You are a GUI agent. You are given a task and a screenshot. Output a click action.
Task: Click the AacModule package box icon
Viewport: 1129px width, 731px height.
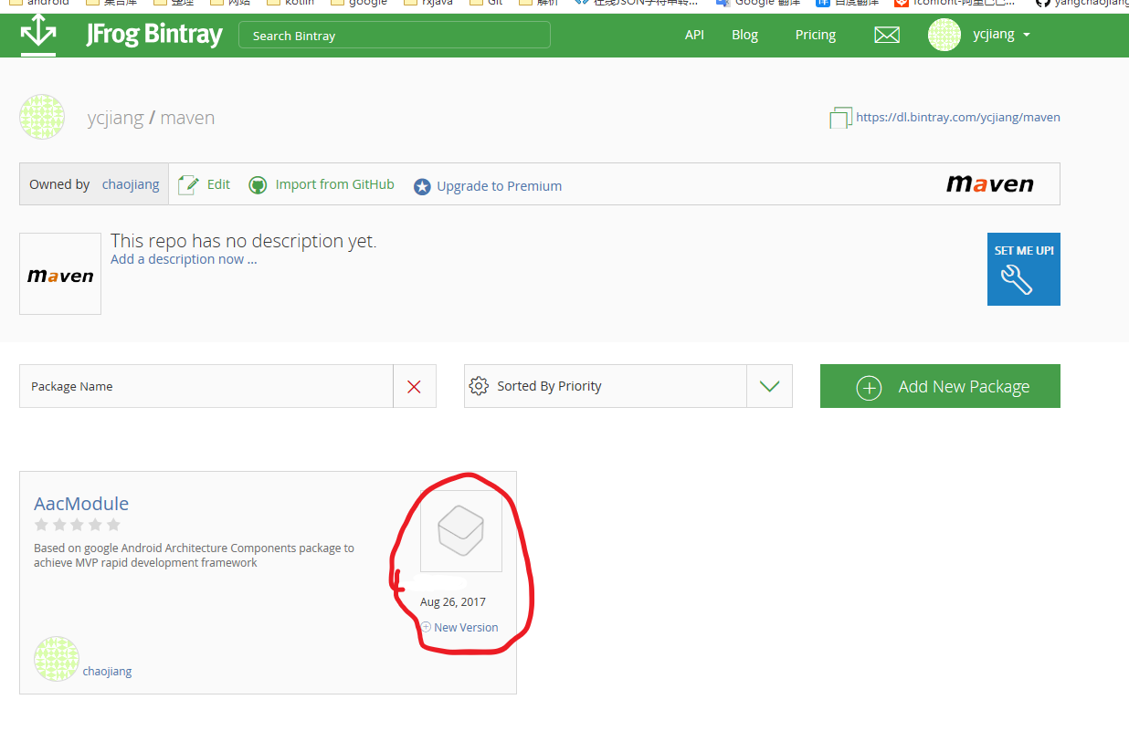click(x=460, y=531)
